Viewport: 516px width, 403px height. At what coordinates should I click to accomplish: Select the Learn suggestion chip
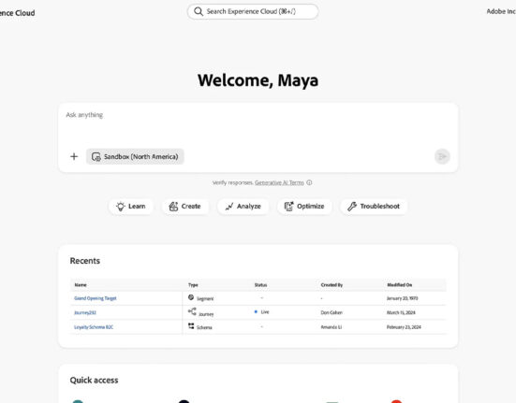[x=131, y=207]
